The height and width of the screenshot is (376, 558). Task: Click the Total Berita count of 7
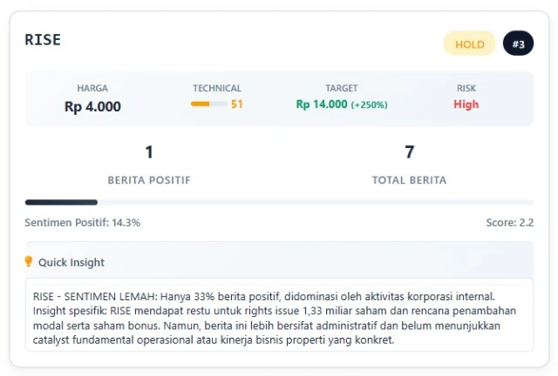click(409, 152)
